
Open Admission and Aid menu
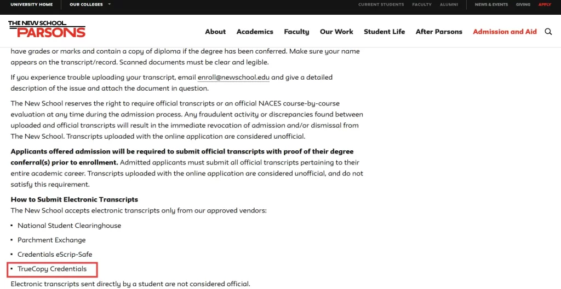click(x=505, y=32)
